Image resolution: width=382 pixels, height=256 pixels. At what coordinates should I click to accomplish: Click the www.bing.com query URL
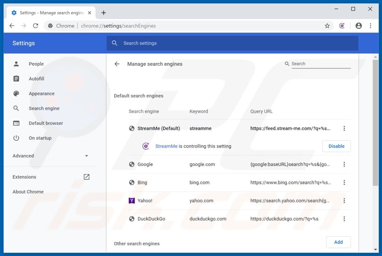pos(291,182)
